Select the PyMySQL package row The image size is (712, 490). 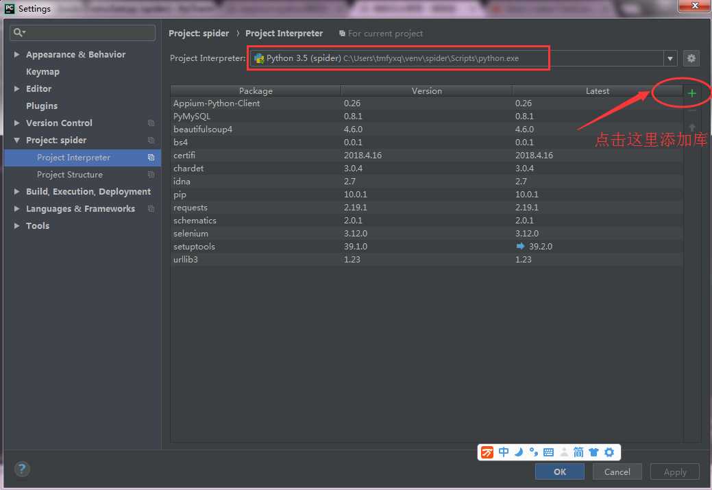(426, 117)
